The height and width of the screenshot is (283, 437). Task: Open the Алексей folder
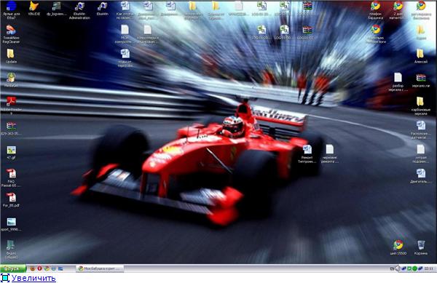(420, 56)
